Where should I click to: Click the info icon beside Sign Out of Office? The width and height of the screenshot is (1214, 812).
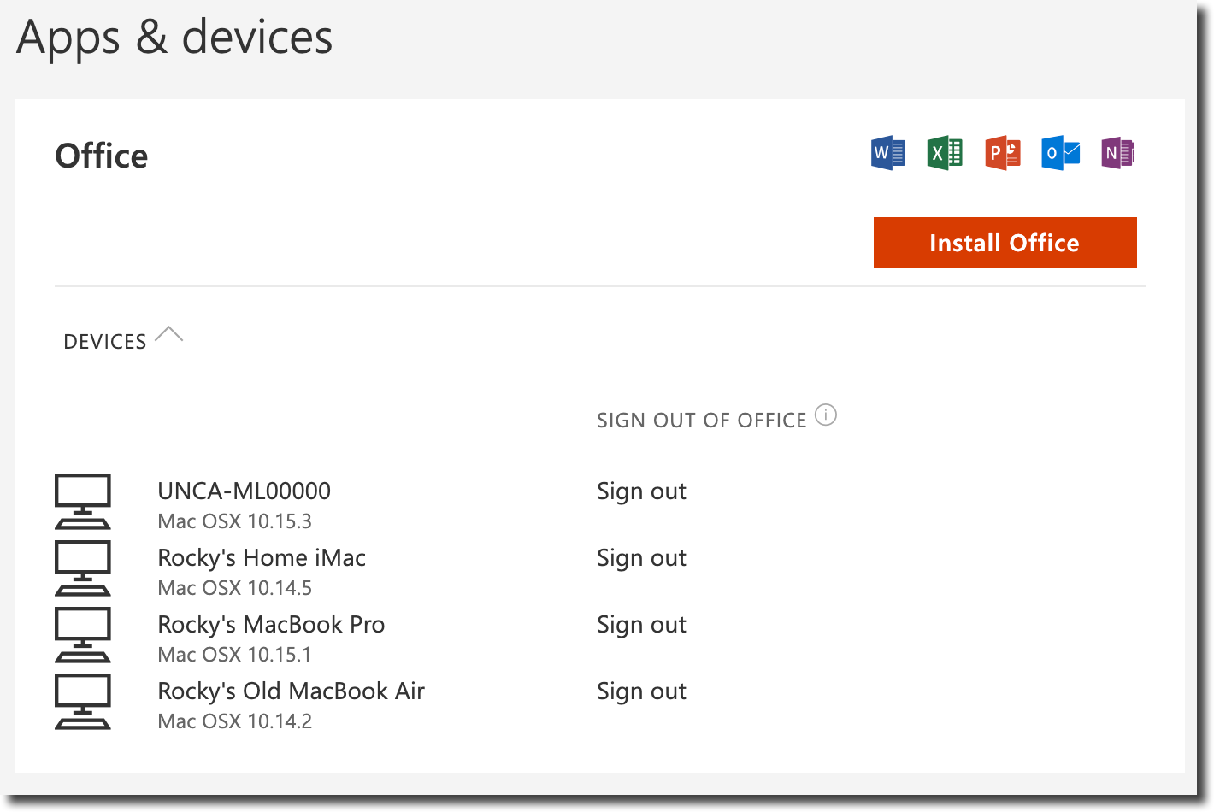pyautogui.click(x=826, y=415)
